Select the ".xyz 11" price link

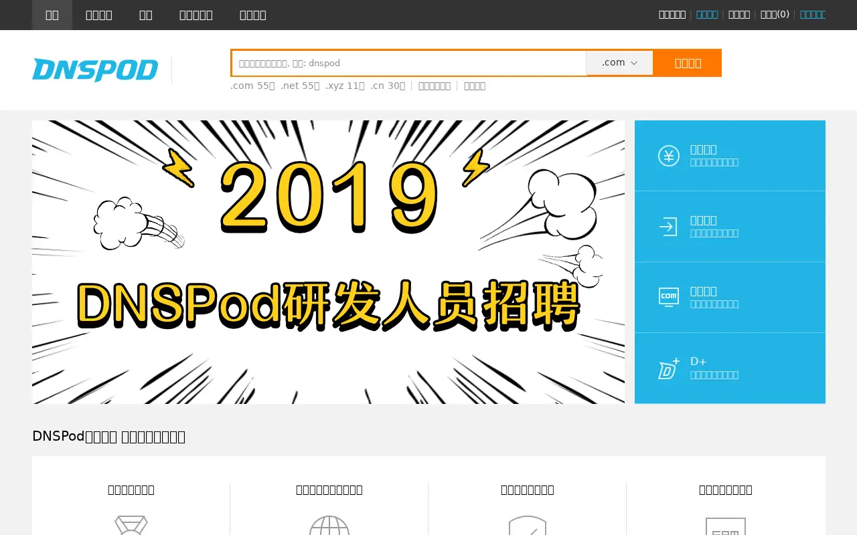345,86
